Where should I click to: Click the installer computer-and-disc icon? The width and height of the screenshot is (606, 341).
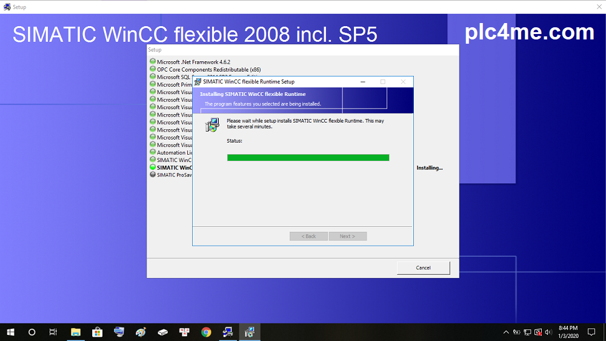click(x=211, y=125)
